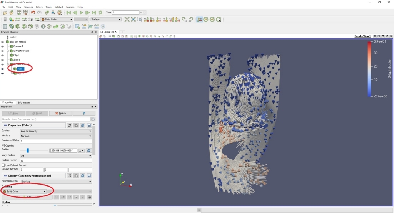Toggle visibility eye for Clip1
The height and width of the screenshot is (213, 394).
point(3,55)
